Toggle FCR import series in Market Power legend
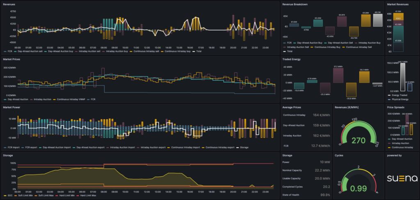This screenshot has width=420, height=200. (11, 147)
